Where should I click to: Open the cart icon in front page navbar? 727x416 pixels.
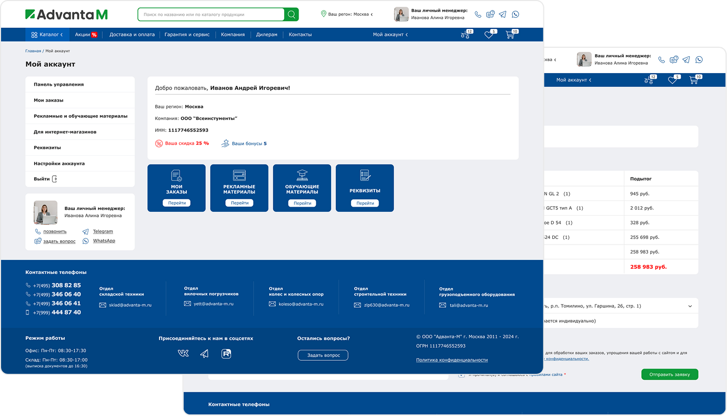pyautogui.click(x=510, y=35)
